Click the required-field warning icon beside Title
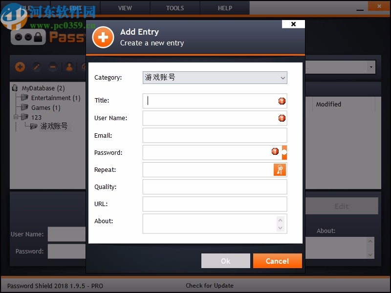Viewport: 391px width, 293px height. coord(282,101)
